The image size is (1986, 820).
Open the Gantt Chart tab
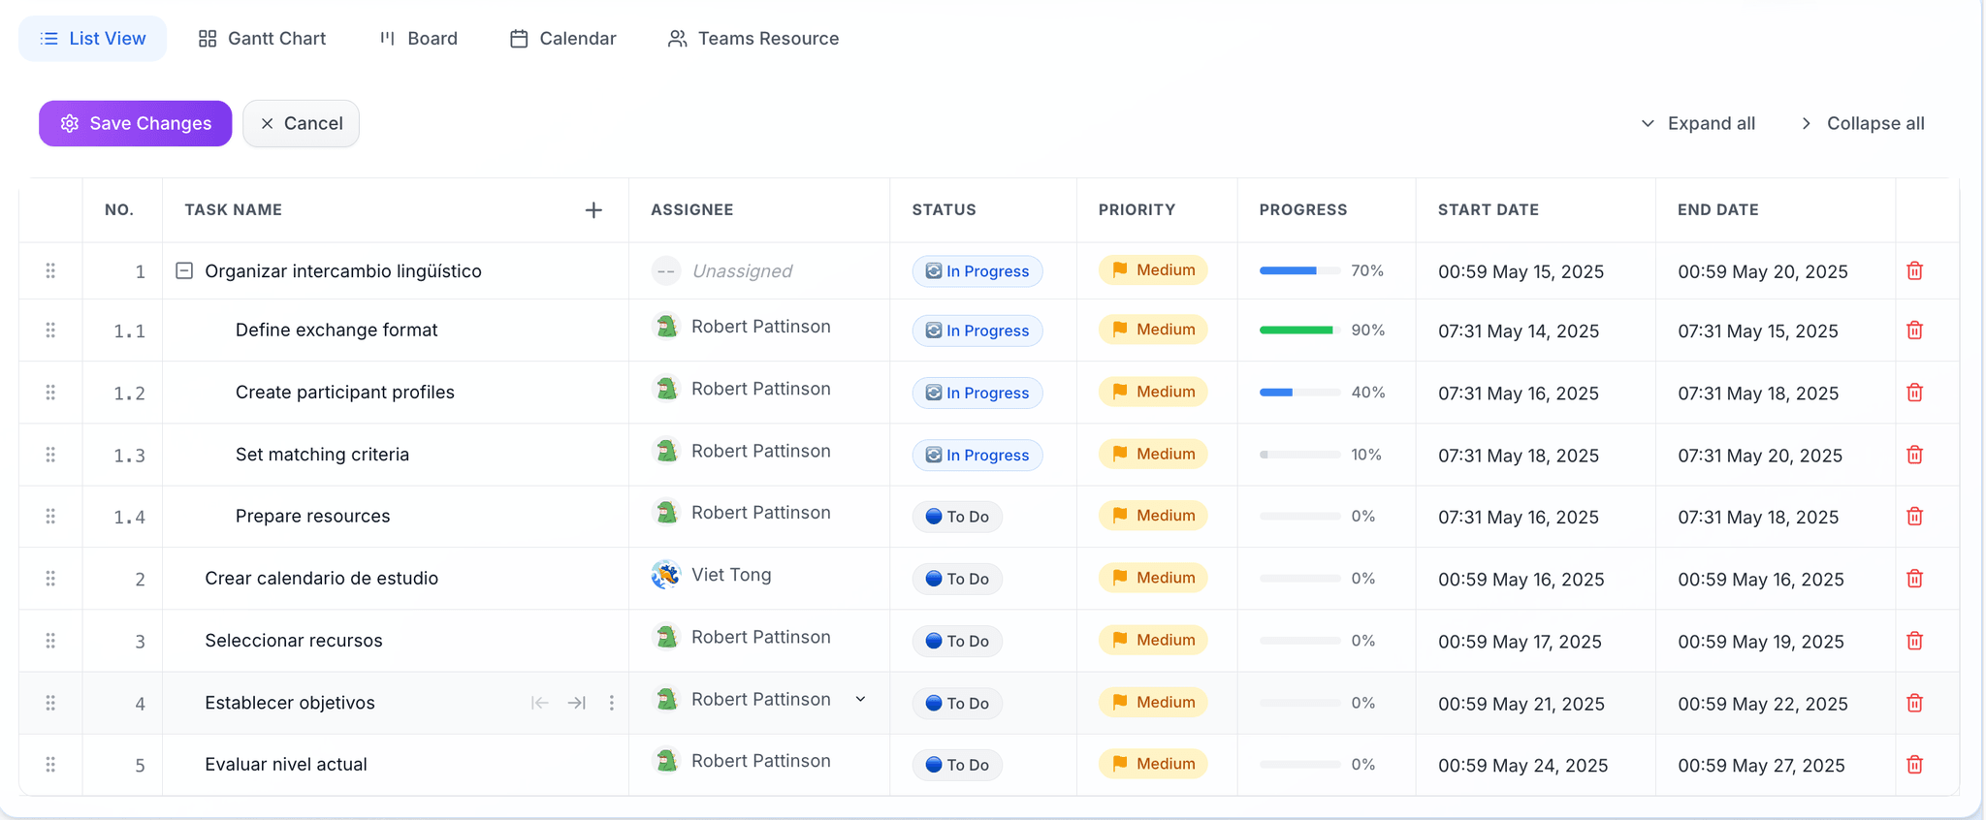pyautogui.click(x=262, y=39)
